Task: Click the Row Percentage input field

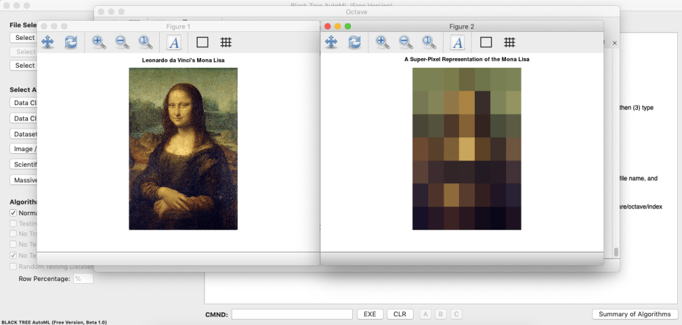Action: coord(83,278)
